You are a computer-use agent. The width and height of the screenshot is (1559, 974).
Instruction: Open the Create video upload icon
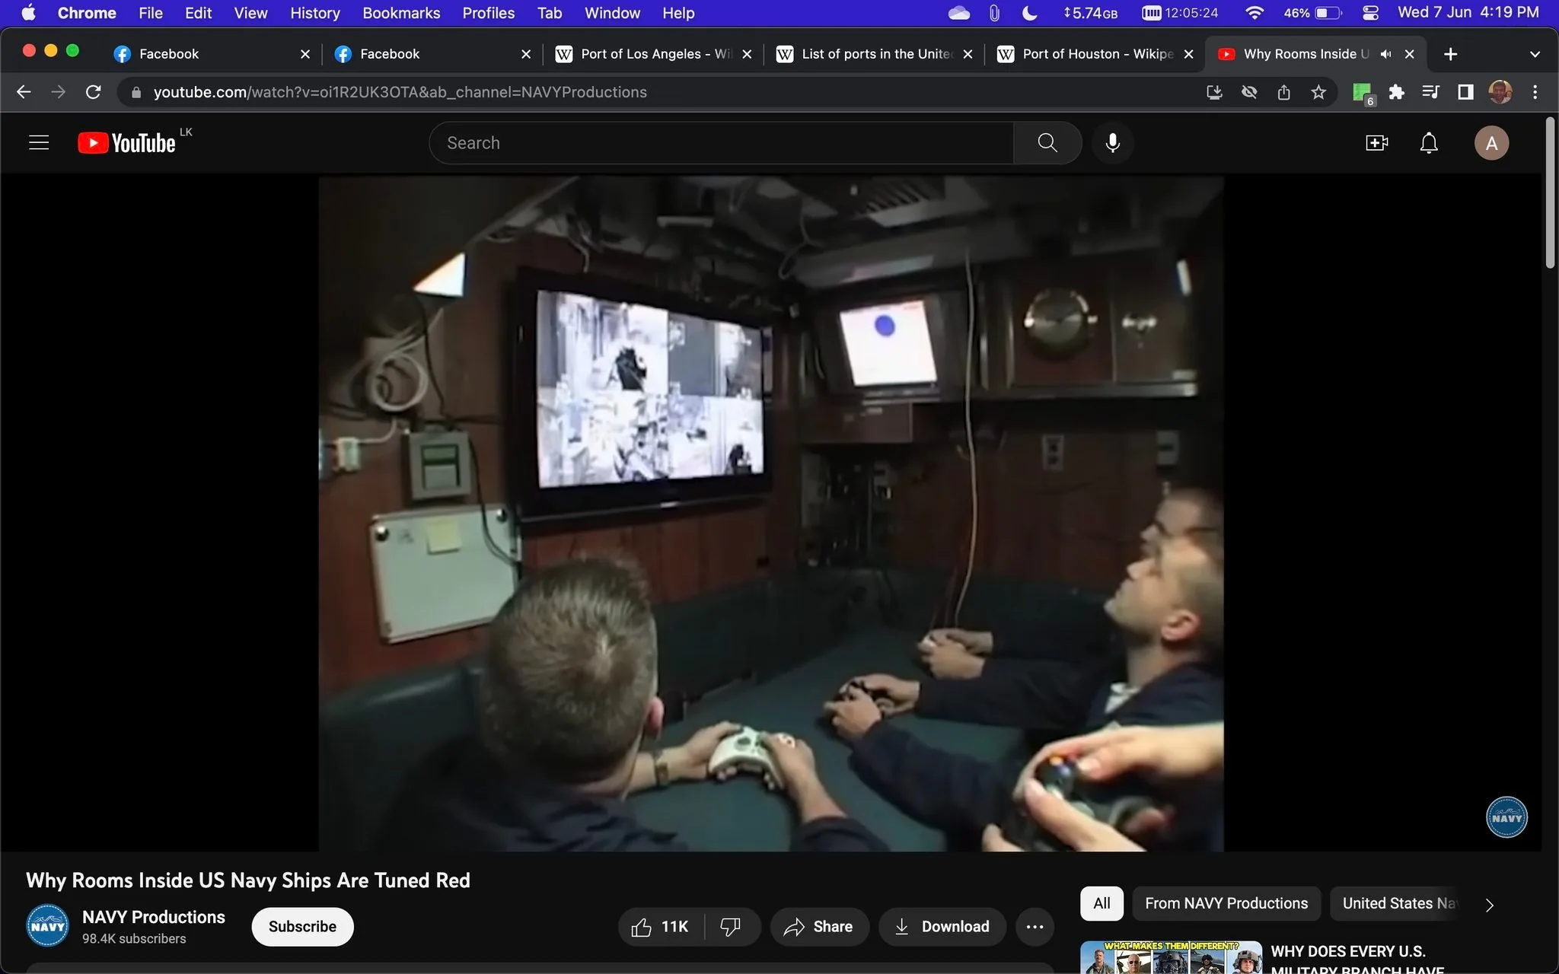(1375, 142)
